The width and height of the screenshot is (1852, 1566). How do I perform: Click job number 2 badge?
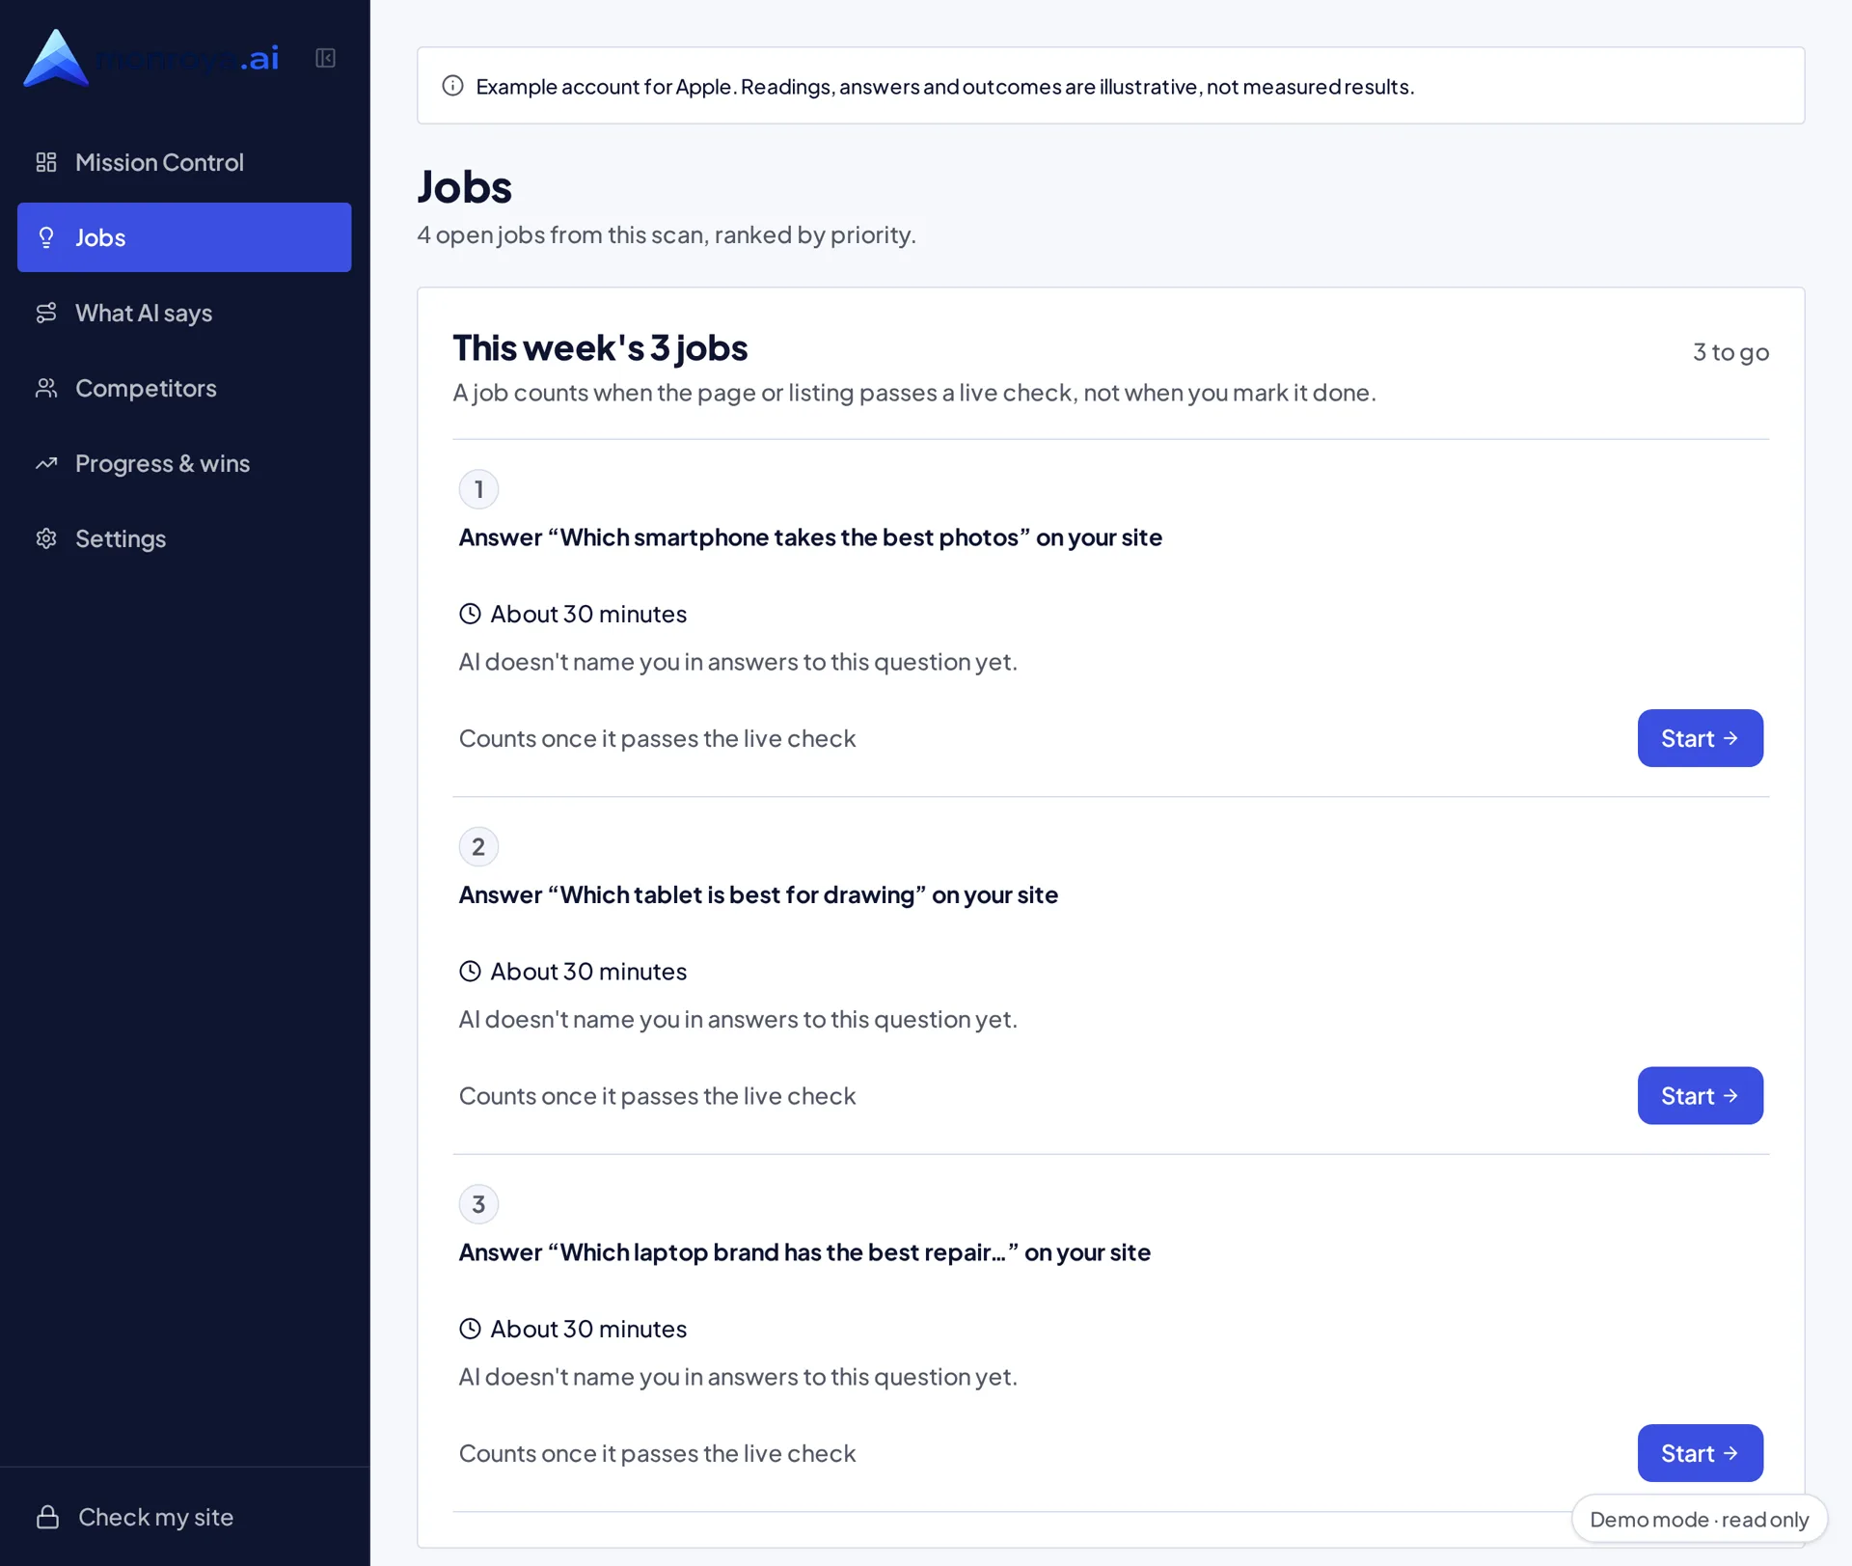click(x=478, y=846)
